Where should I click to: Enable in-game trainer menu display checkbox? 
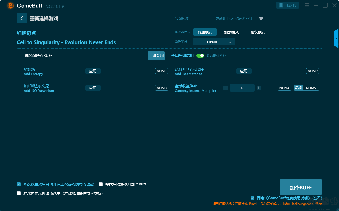pos(19,193)
